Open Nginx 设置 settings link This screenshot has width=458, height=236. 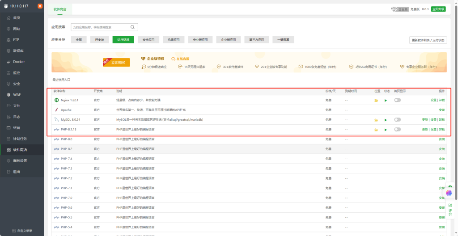(x=433, y=100)
